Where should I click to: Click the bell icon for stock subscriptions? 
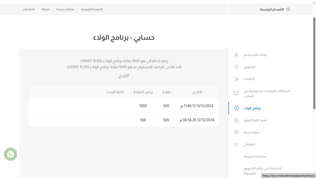pyautogui.click(x=236, y=93)
